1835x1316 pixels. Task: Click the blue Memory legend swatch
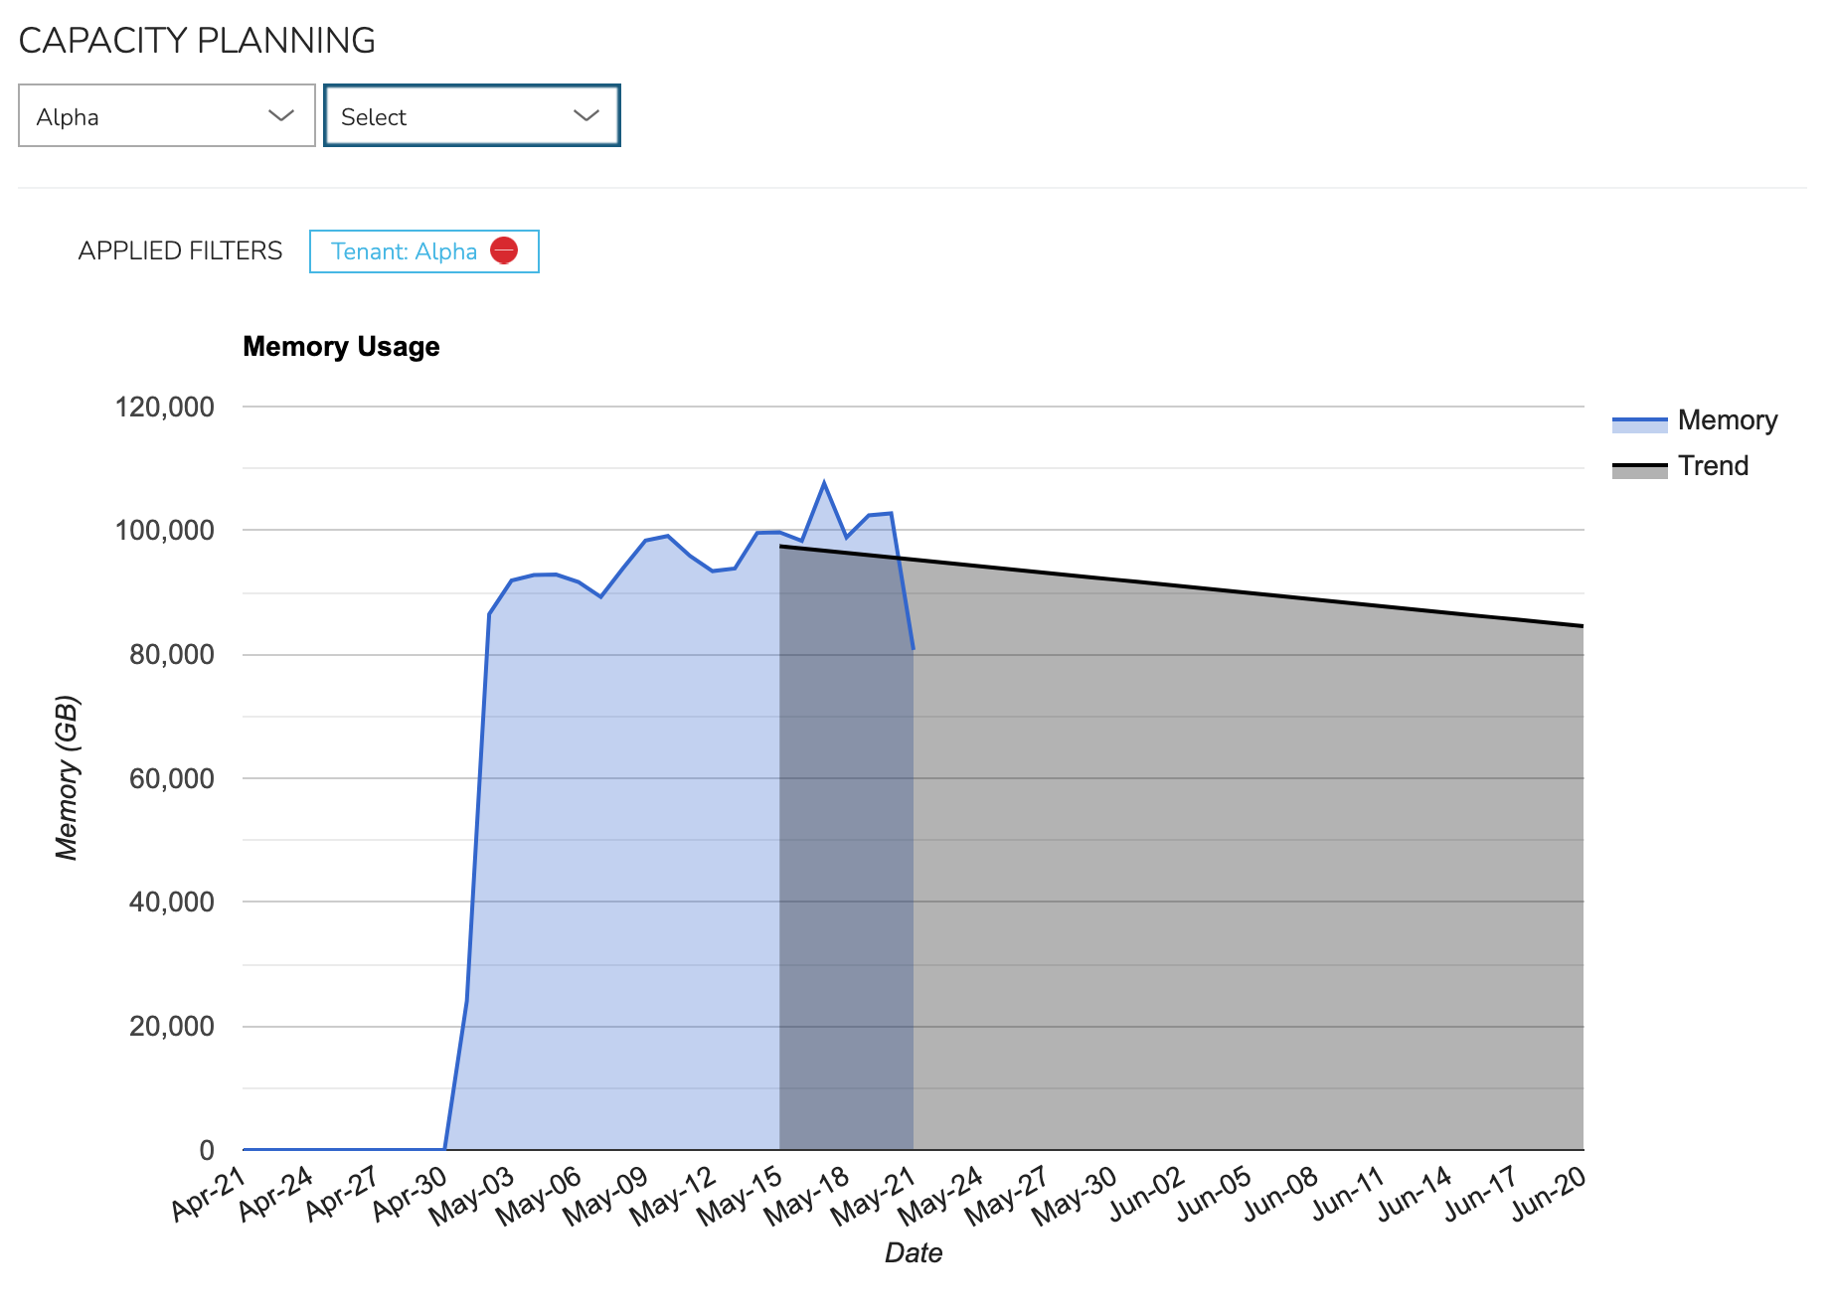pos(1639,422)
